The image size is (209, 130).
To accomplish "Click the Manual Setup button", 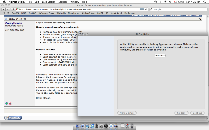I will tap(127, 113).
